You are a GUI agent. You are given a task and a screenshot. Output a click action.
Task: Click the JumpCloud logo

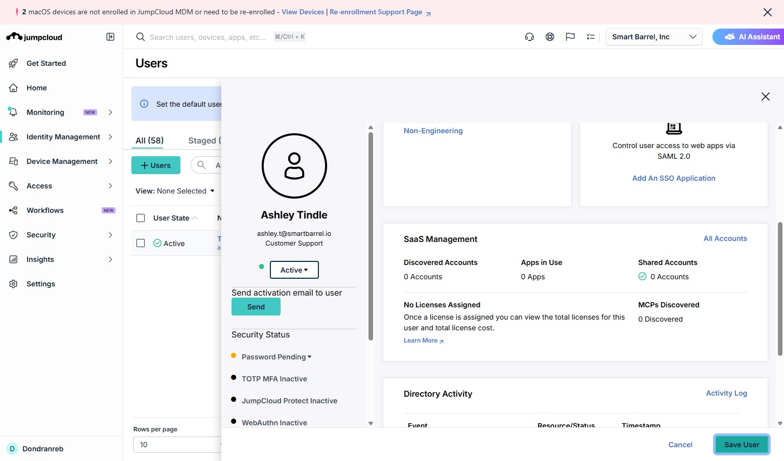coord(34,37)
